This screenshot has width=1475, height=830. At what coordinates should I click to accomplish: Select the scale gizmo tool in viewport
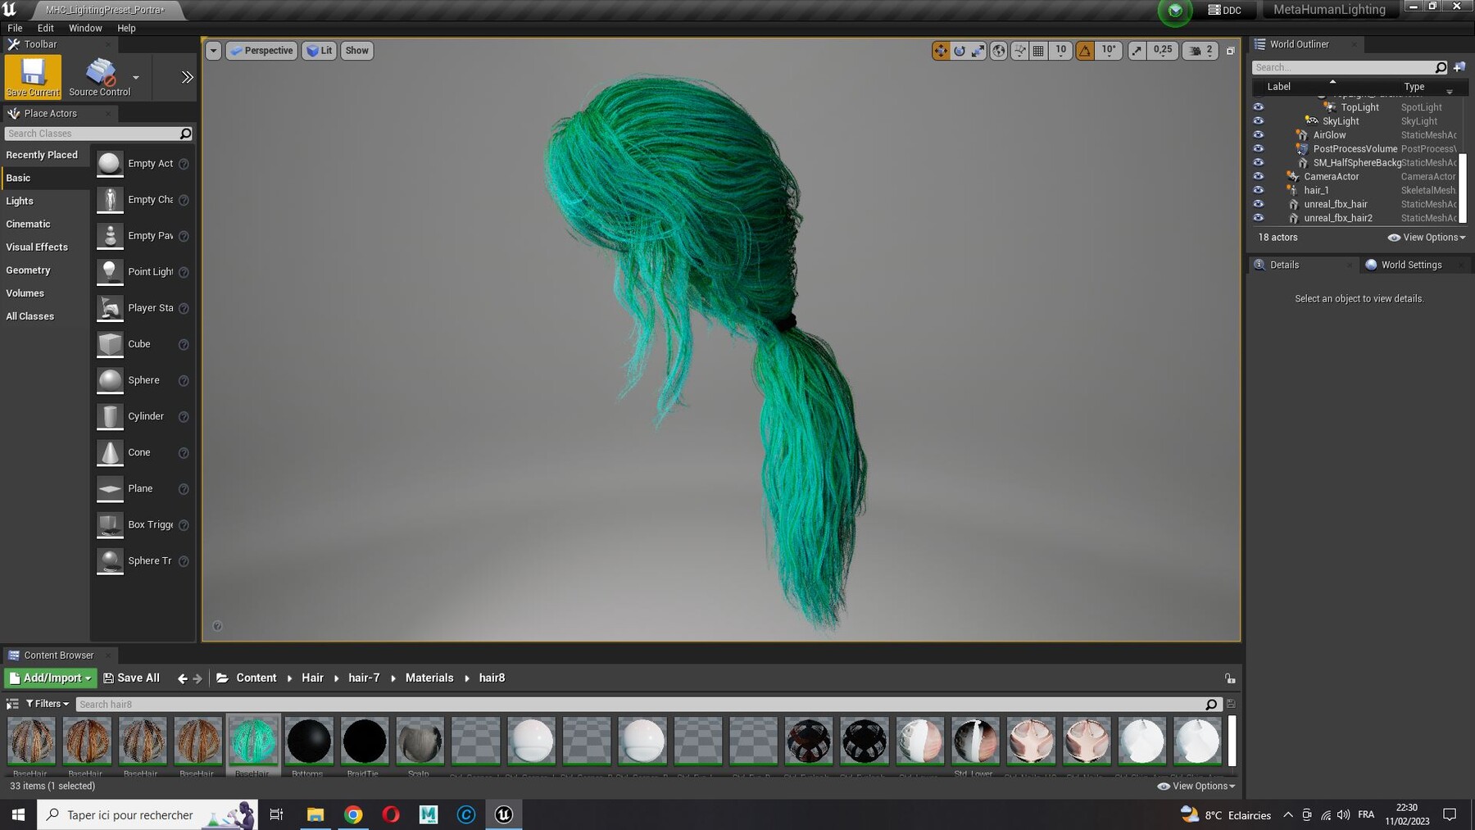click(978, 51)
